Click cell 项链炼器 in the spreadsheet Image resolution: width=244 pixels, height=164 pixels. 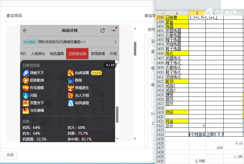(177, 44)
